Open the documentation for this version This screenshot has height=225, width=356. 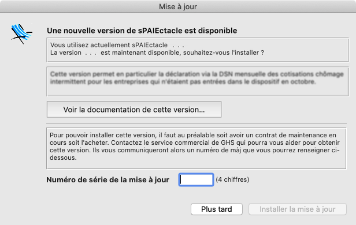[134, 110]
